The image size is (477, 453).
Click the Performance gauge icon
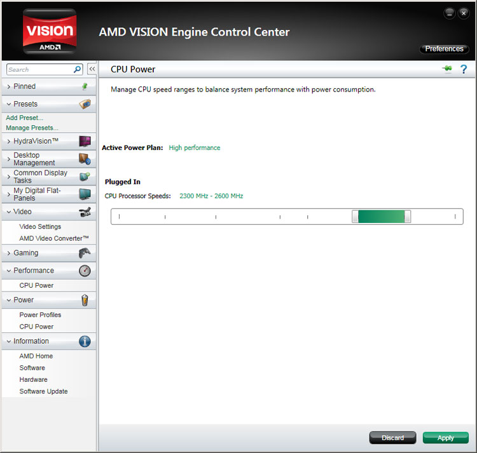[85, 271]
